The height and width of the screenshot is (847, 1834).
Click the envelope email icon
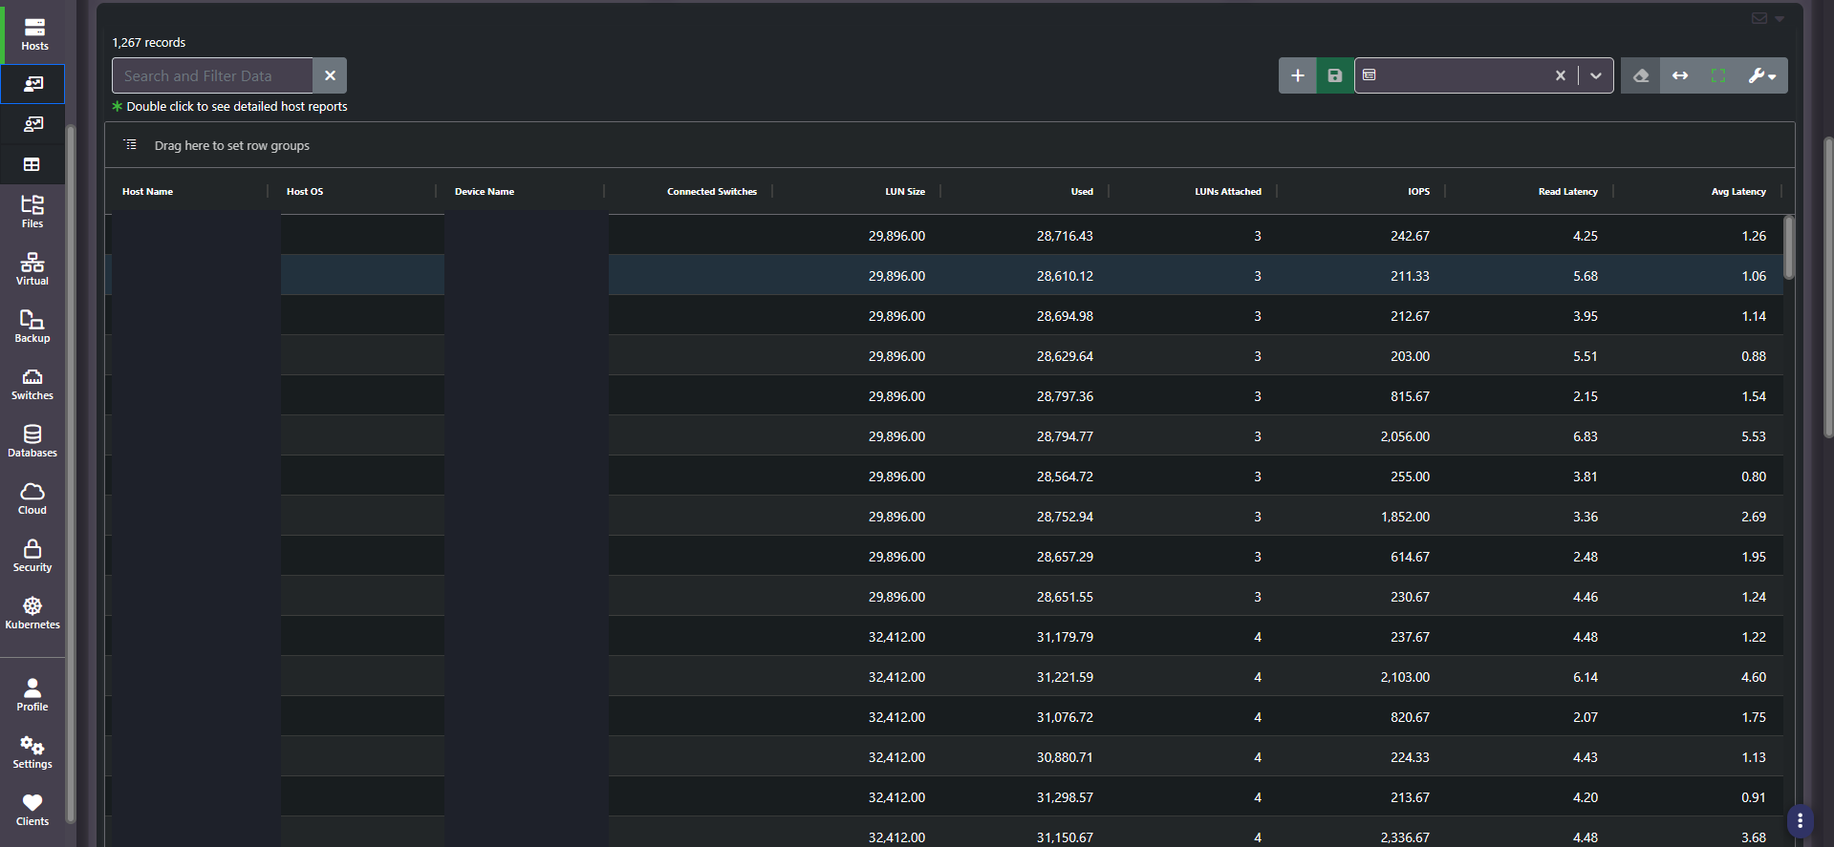(1759, 18)
